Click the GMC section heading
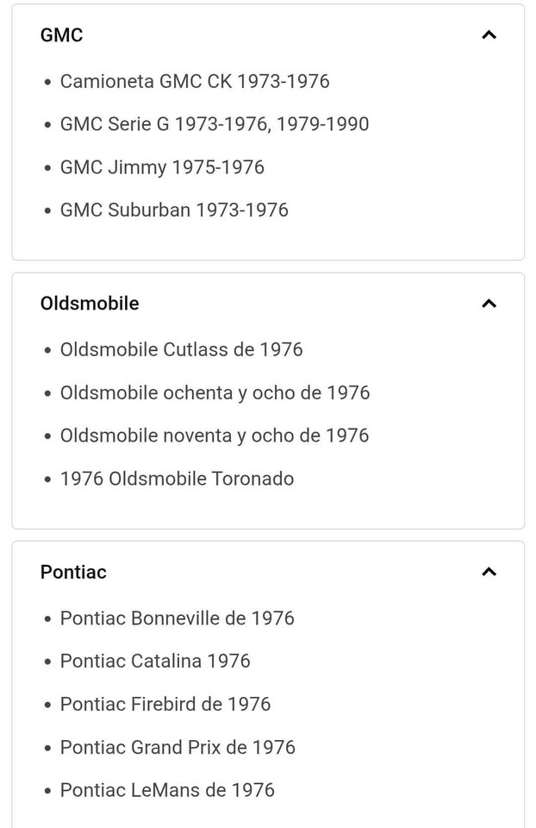 [62, 34]
